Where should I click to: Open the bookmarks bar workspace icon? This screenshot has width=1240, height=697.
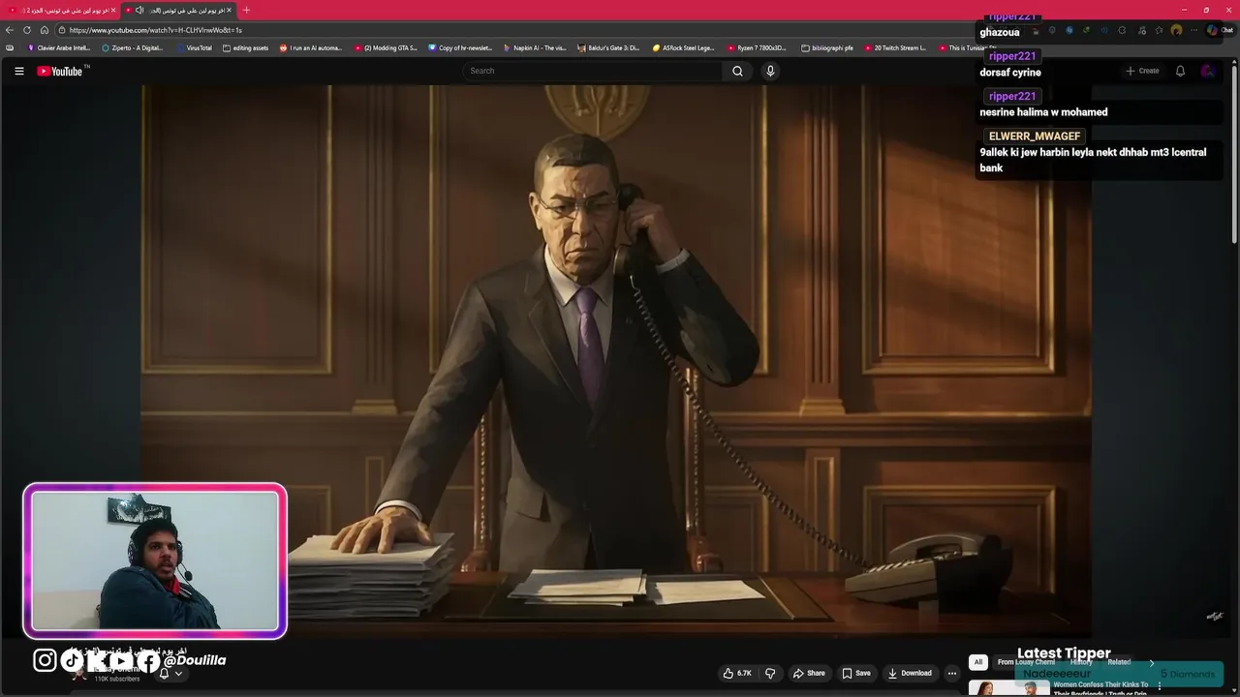10,47
